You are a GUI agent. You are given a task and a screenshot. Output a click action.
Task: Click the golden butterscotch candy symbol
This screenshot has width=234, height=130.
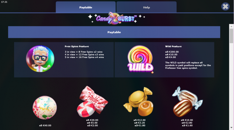pyautogui.click(x=138, y=102)
